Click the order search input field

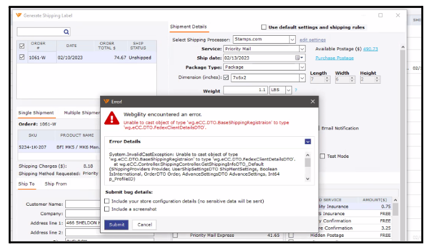40,32
